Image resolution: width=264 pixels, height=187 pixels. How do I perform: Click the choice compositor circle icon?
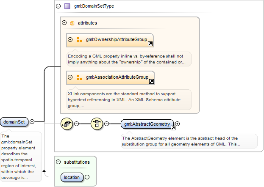[97, 124]
